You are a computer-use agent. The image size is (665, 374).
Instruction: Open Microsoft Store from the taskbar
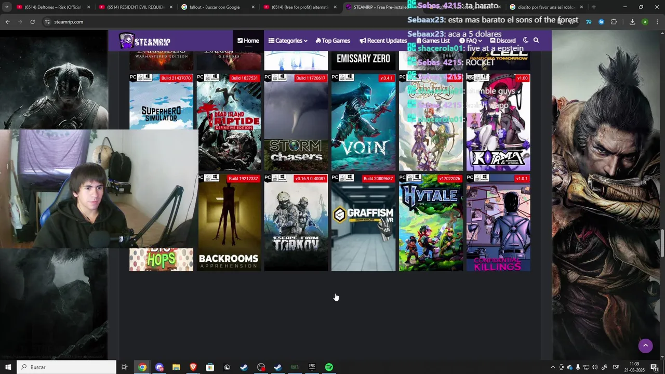click(x=210, y=367)
